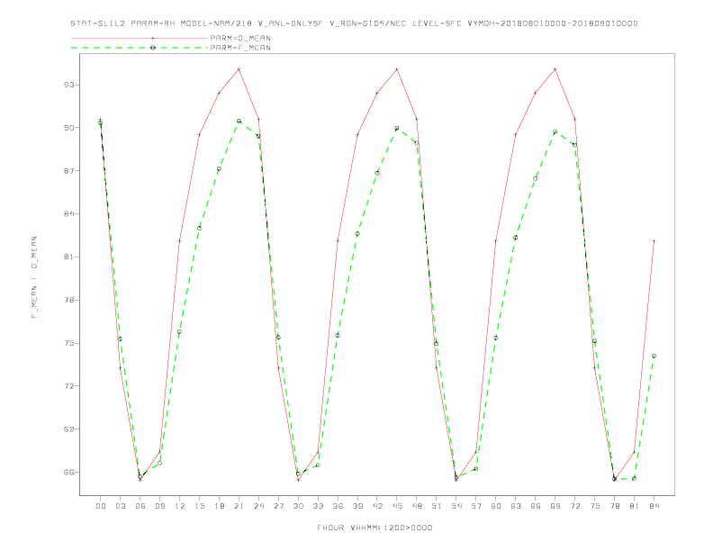713x551 pixels.
Task: Click the green F_MEAN circle marker at hour 84
Action: tap(654, 356)
